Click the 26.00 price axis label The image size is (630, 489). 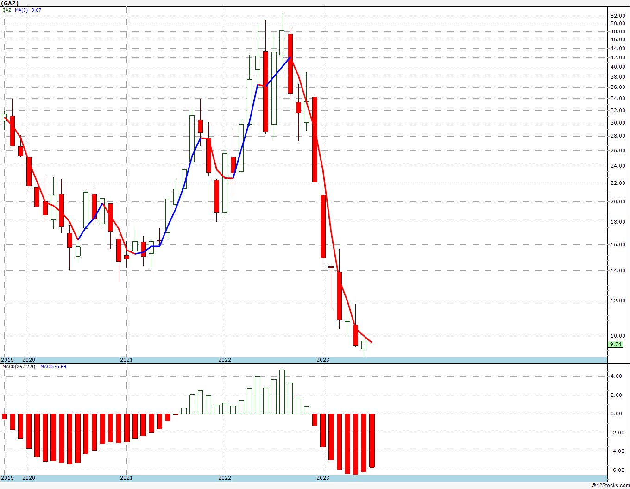[x=617, y=150]
